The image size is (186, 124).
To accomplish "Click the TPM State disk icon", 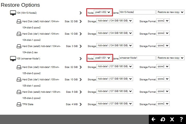I will [x=19, y=104].
